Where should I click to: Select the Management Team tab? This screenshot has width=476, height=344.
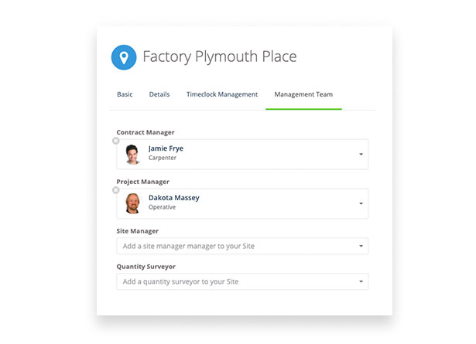303,94
